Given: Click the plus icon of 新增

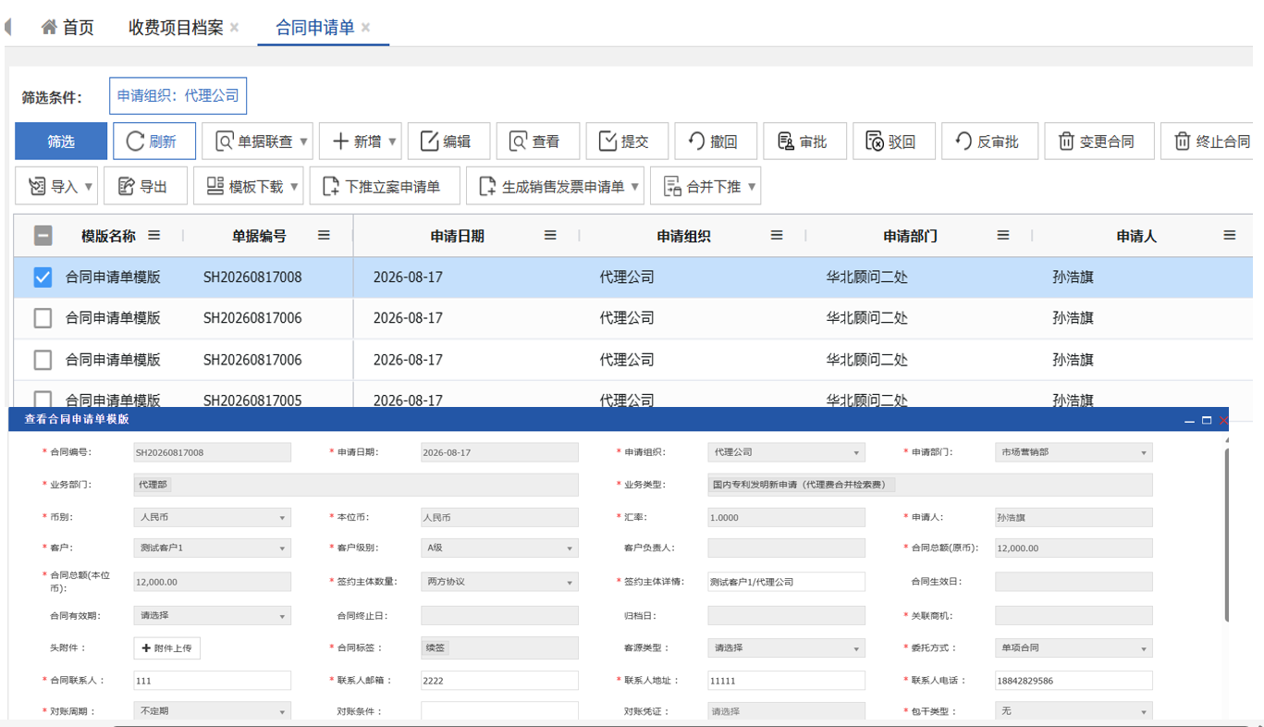Looking at the screenshot, I should (x=340, y=142).
